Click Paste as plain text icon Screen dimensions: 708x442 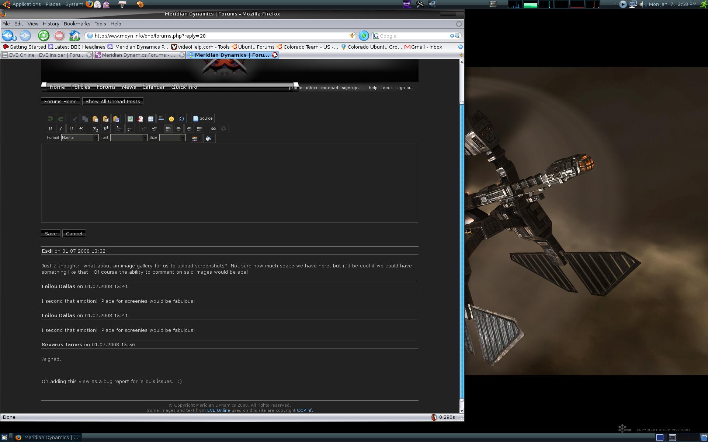(x=106, y=119)
